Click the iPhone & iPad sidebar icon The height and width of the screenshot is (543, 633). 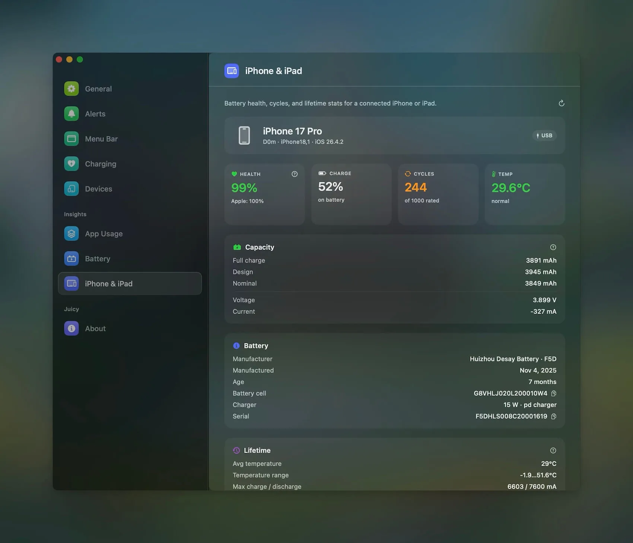(x=71, y=283)
